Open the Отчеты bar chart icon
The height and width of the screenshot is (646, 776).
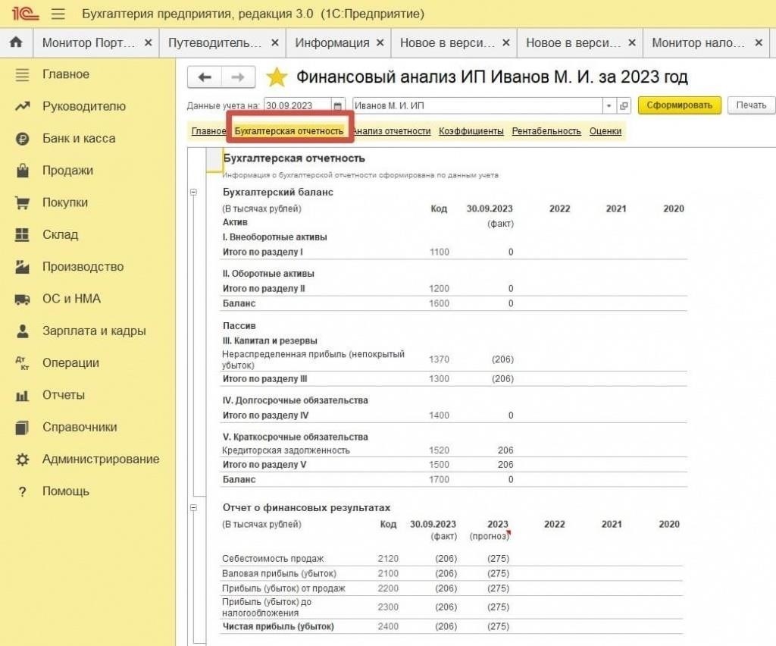coord(22,396)
